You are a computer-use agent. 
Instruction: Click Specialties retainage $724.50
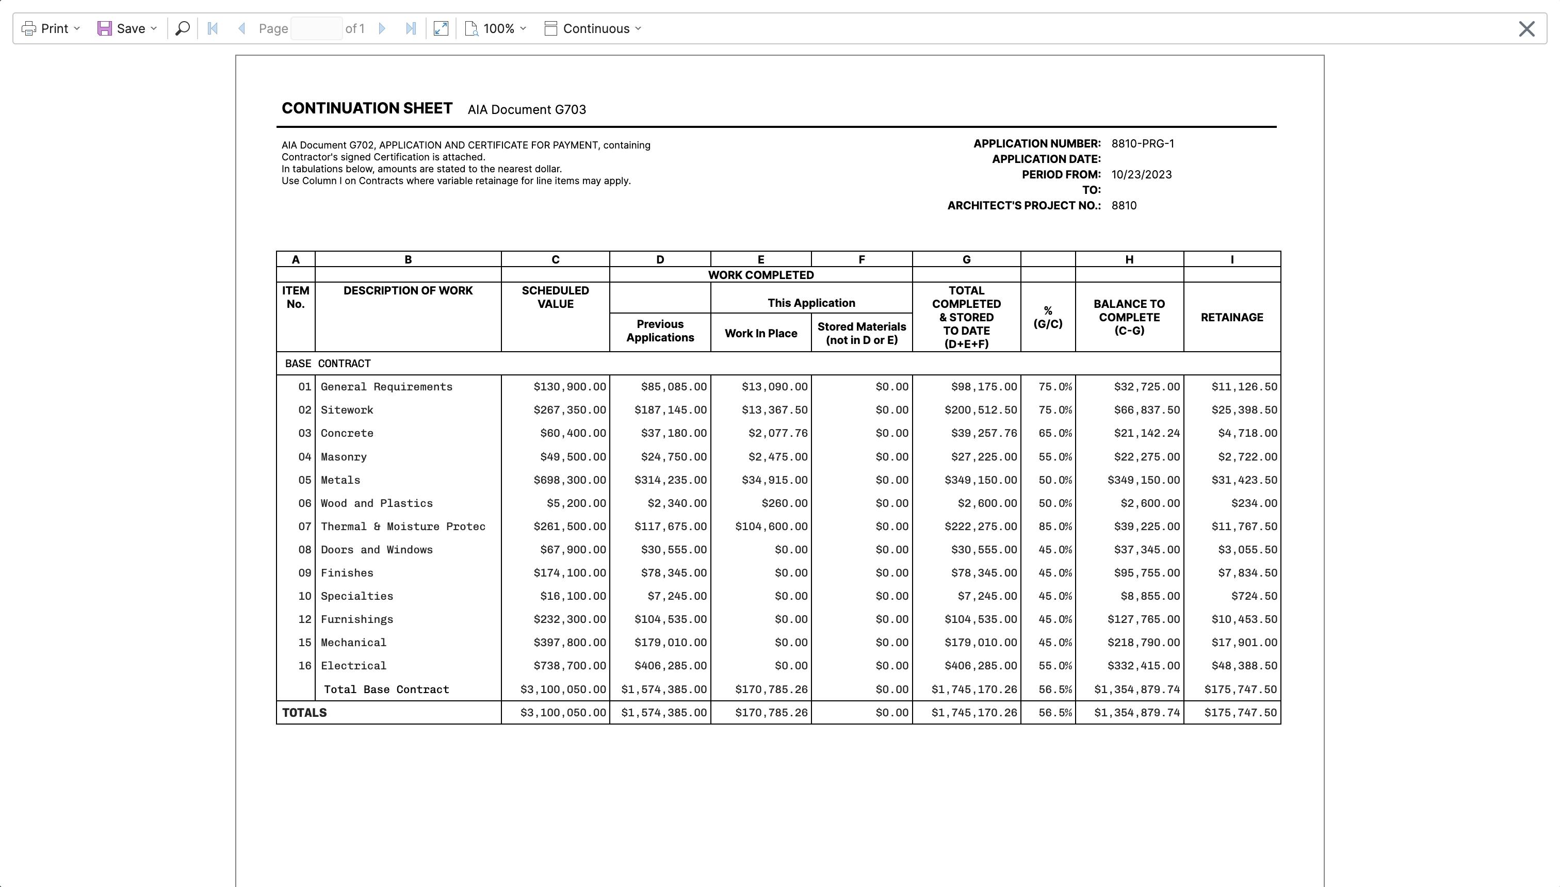pos(1254,596)
